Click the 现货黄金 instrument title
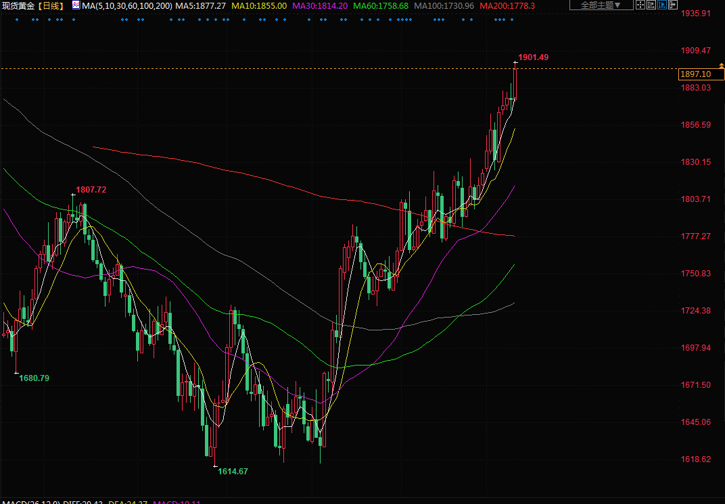The width and height of the screenshot is (725, 504). [x=18, y=5]
